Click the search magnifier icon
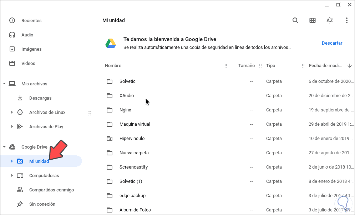The width and height of the screenshot is (355, 215). (x=295, y=20)
